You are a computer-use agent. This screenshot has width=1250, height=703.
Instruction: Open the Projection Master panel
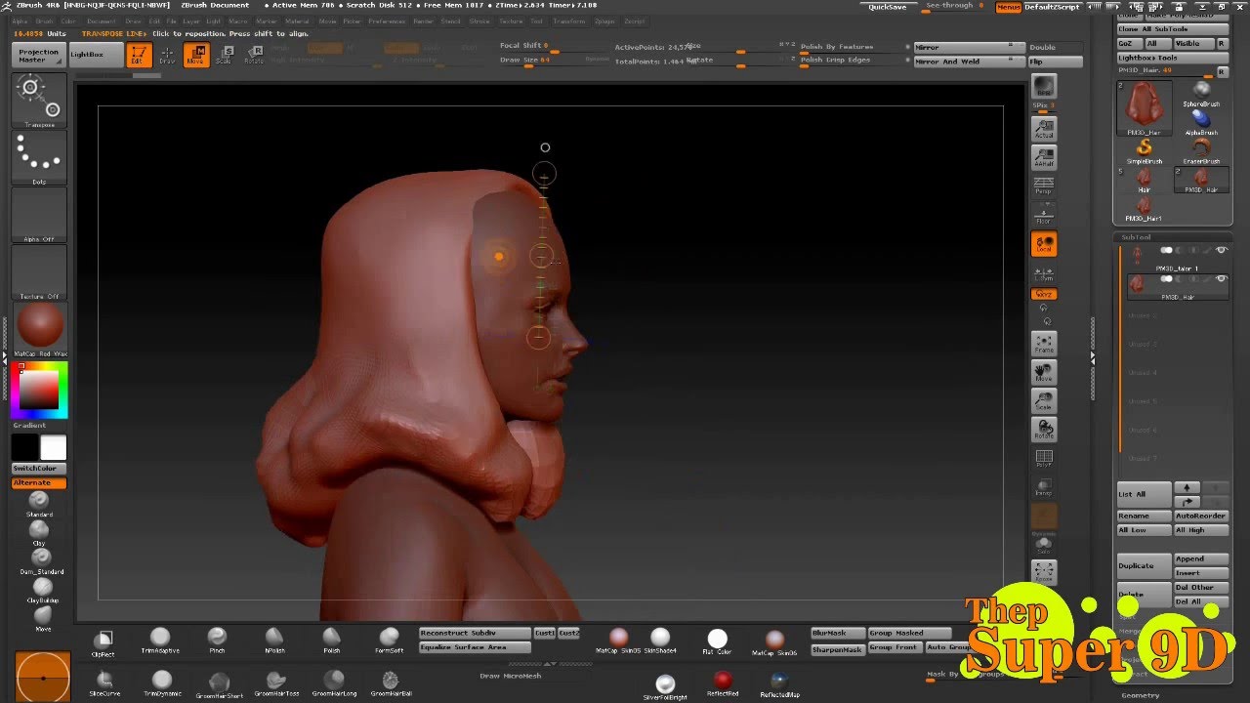point(39,55)
